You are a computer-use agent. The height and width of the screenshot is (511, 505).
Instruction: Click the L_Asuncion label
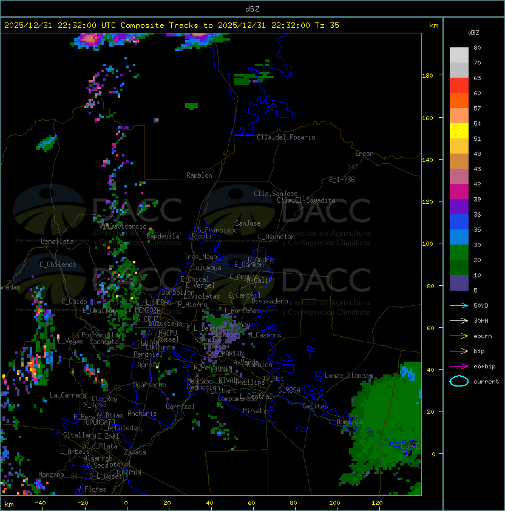[276, 237]
